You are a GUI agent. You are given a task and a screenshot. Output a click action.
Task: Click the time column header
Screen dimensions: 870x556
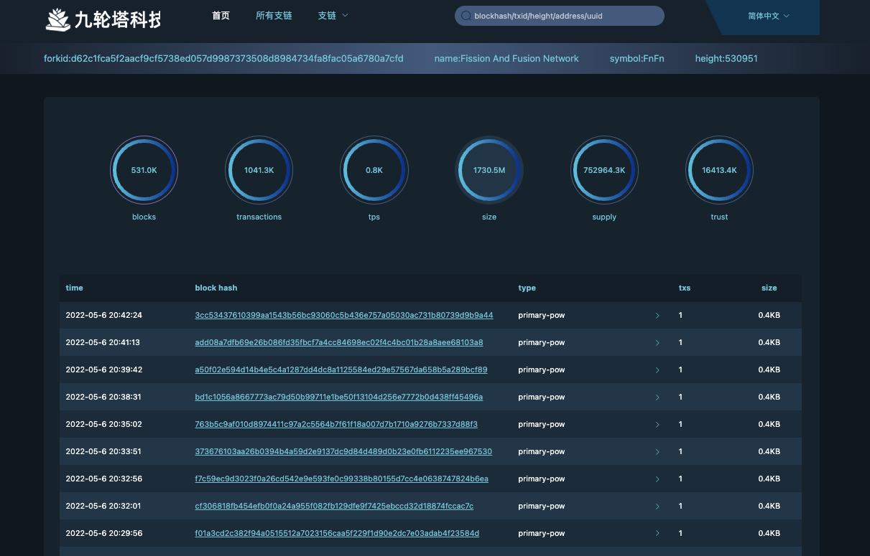tap(74, 288)
